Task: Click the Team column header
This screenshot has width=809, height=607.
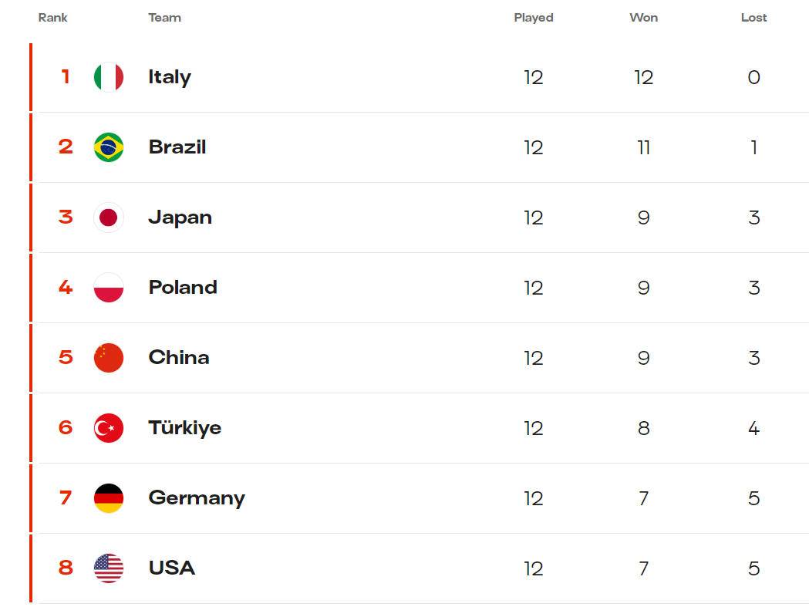Action: (x=164, y=18)
